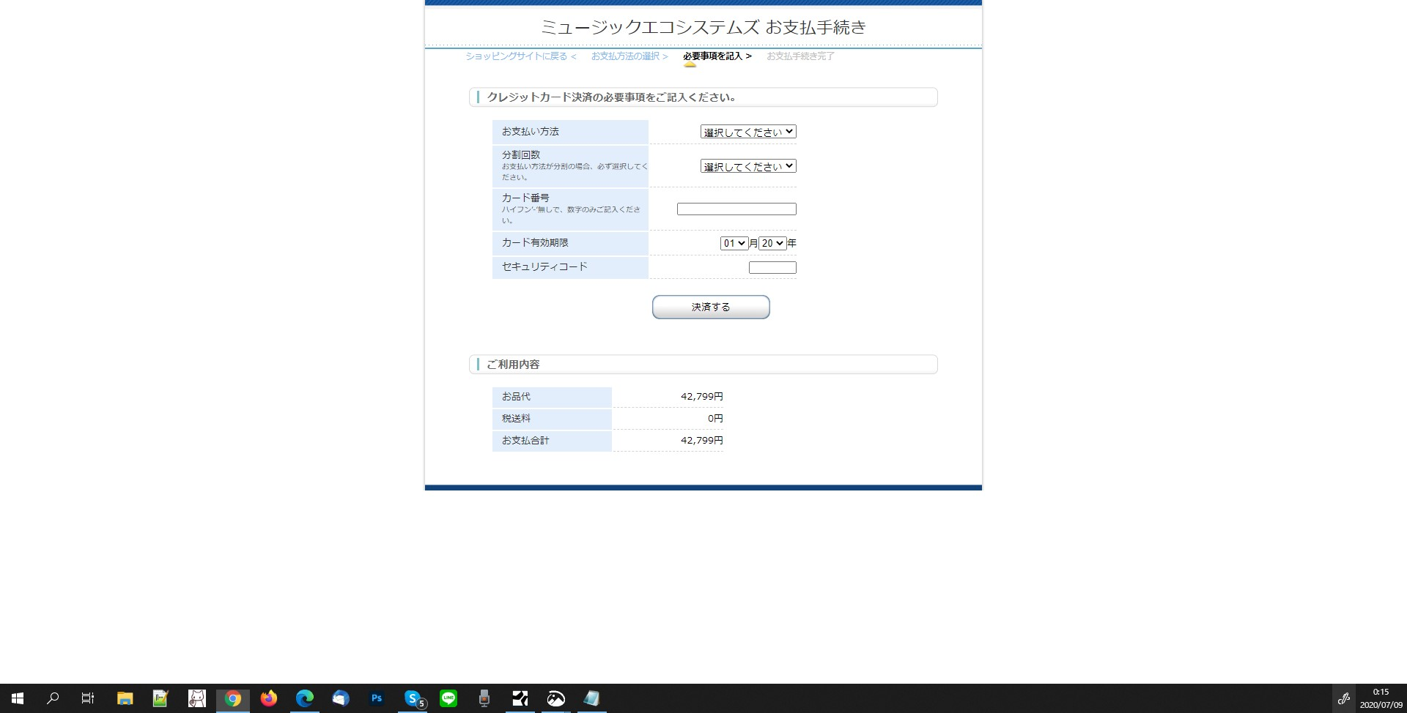Open Microsoft Edge from taskbar
The width and height of the screenshot is (1407, 713).
[x=305, y=698]
